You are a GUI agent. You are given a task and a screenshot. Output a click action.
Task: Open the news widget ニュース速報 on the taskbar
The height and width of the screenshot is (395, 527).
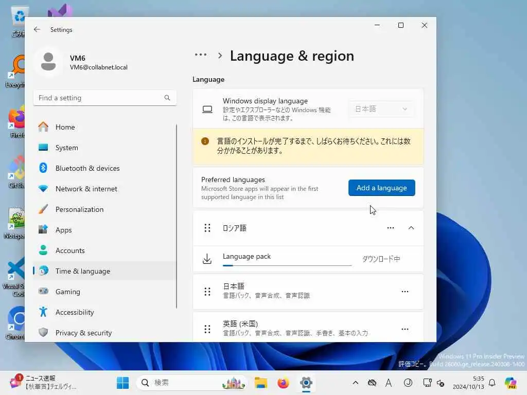point(43,383)
